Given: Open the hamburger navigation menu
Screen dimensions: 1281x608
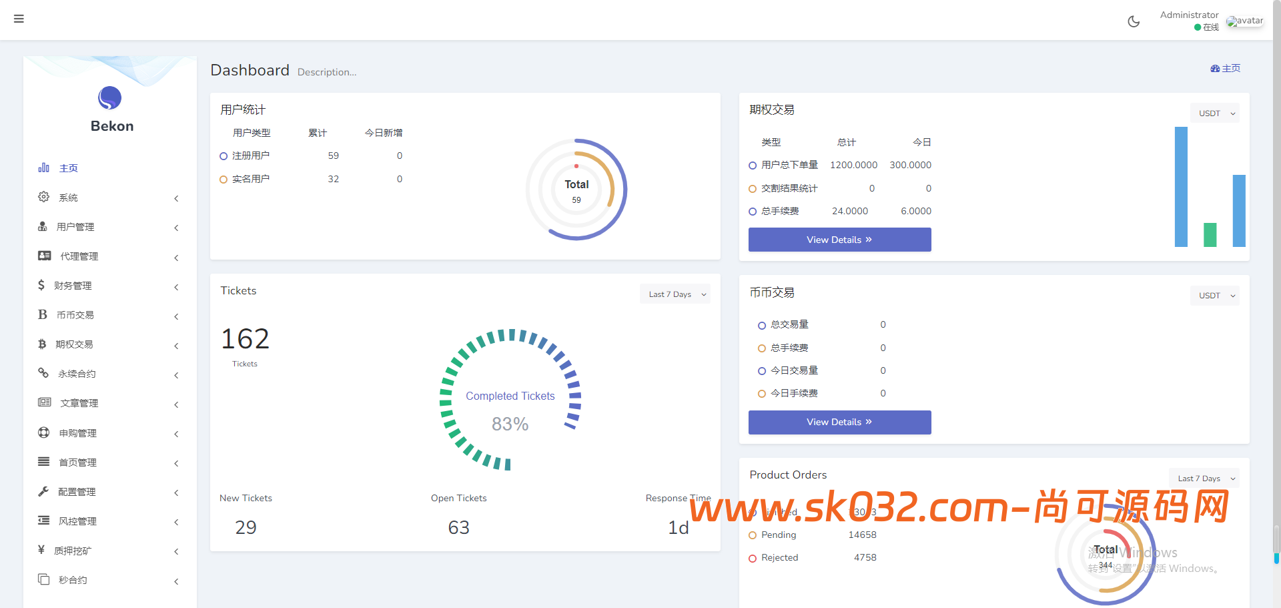Looking at the screenshot, I should (x=18, y=19).
